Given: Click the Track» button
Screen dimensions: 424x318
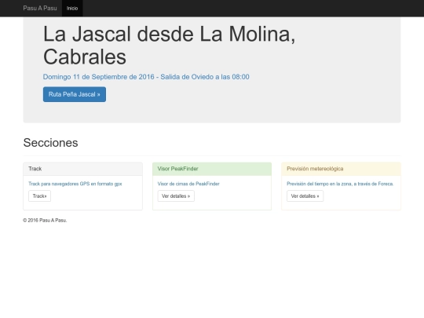Looking at the screenshot, I should pos(40,196).
